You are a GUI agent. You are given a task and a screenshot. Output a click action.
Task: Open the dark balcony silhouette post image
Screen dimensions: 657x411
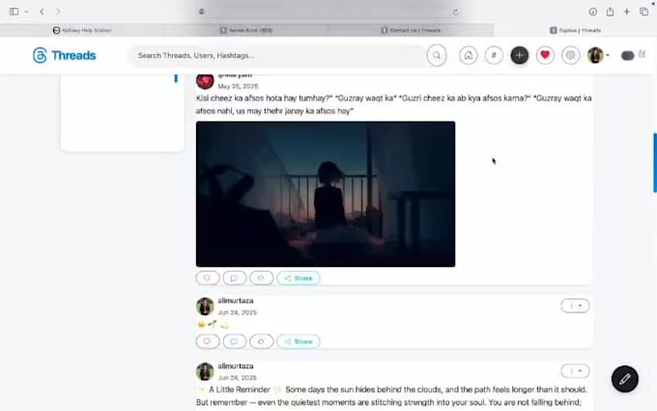326,194
